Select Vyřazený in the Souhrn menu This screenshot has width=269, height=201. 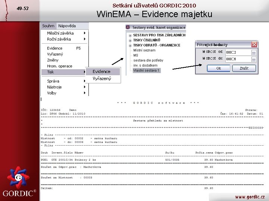tap(65, 54)
